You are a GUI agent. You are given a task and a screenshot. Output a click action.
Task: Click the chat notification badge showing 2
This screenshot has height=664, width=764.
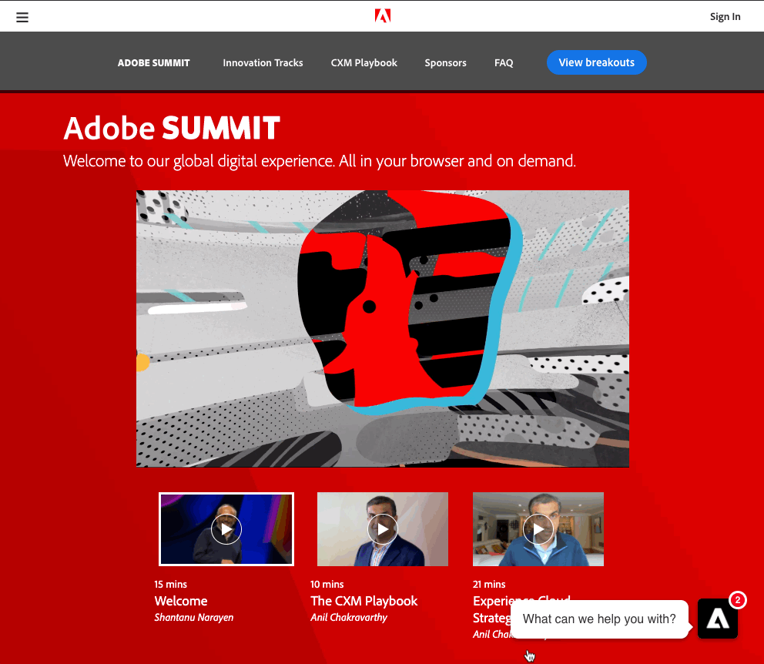point(738,600)
